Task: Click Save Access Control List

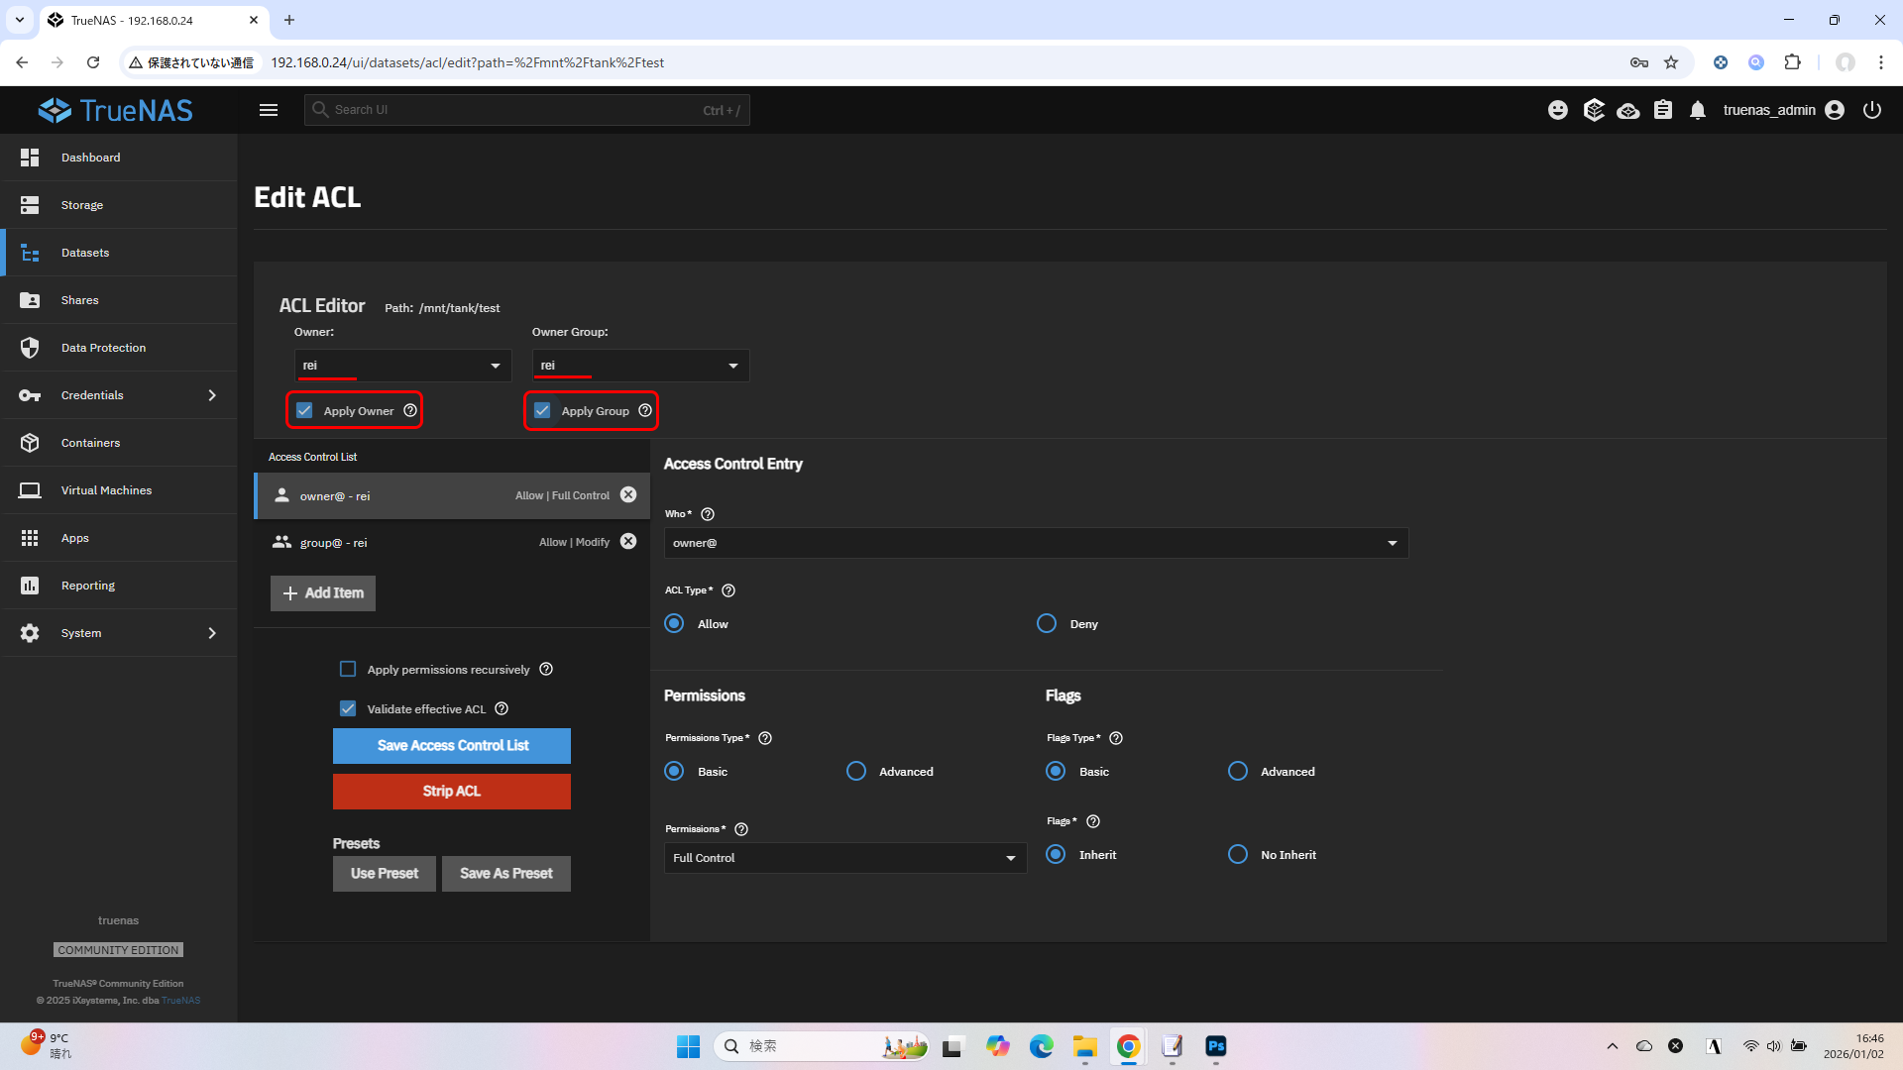Action: pos(452,746)
